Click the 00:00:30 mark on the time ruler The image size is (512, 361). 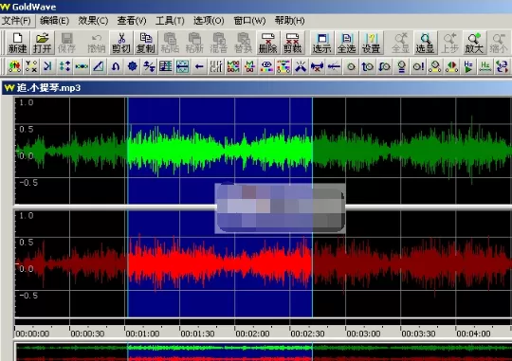pos(87,334)
